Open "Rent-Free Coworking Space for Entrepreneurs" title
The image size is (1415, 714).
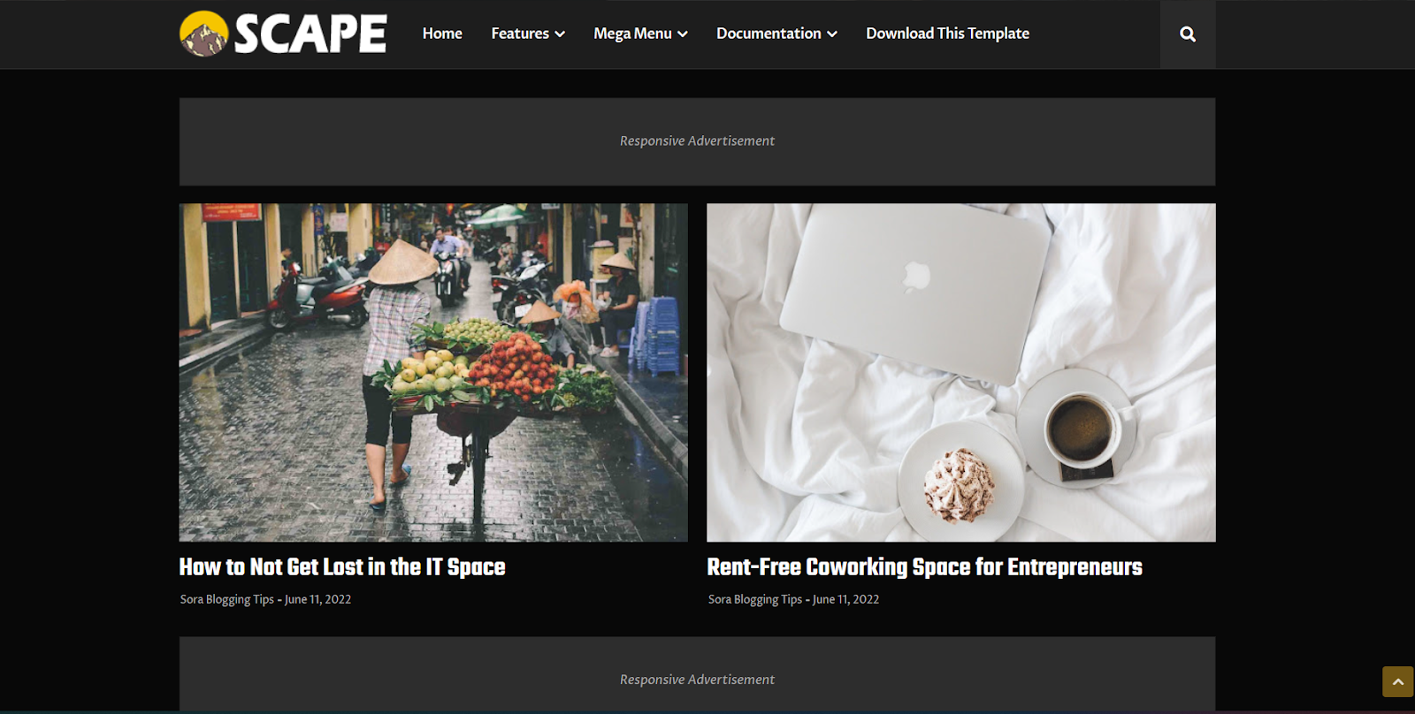(x=924, y=567)
